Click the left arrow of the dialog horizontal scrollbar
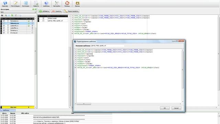 point(75,104)
